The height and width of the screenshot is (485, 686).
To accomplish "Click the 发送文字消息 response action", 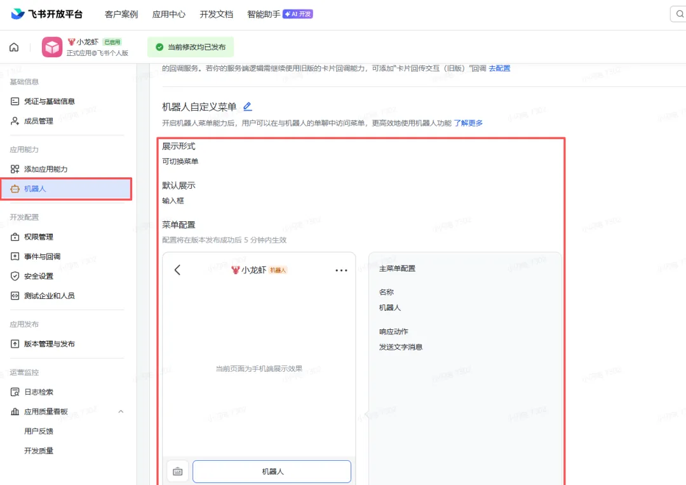I will click(401, 347).
